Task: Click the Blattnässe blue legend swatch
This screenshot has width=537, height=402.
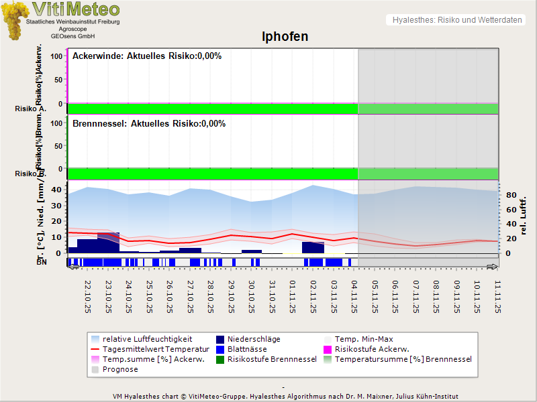Action: coord(219,349)
